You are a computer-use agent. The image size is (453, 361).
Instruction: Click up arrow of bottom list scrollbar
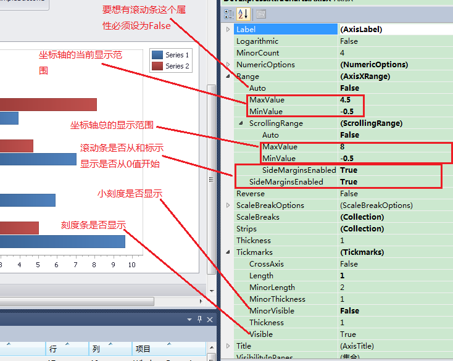point(212,347)
